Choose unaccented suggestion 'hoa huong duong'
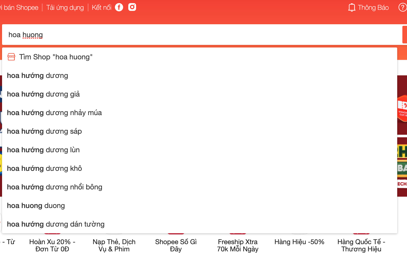The height and width of the screenshot is (256, 407). point(200,205)
